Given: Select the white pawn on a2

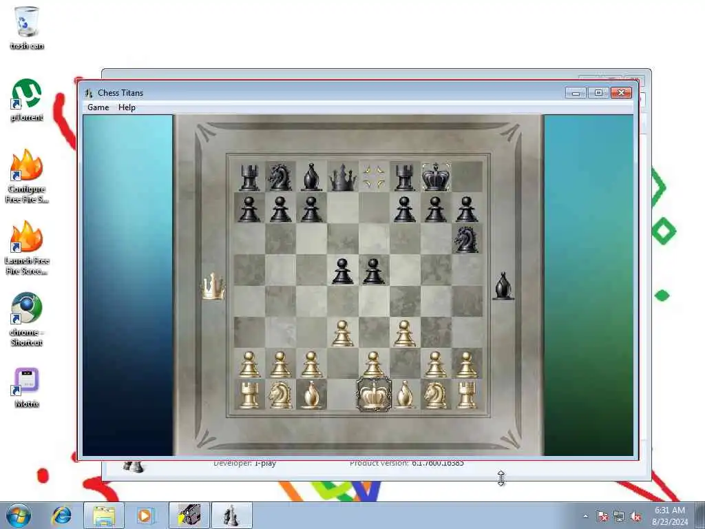Looking at the screenshot, I should pos(249,364).
